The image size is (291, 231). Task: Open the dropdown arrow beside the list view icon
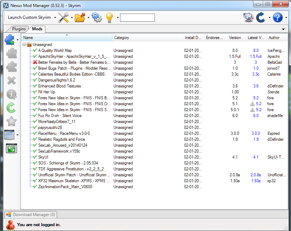click(x=17, y=135)
